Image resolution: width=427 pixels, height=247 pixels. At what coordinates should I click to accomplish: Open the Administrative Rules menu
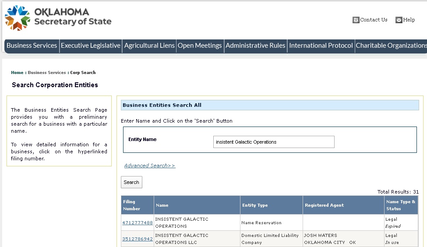[255, 46]
